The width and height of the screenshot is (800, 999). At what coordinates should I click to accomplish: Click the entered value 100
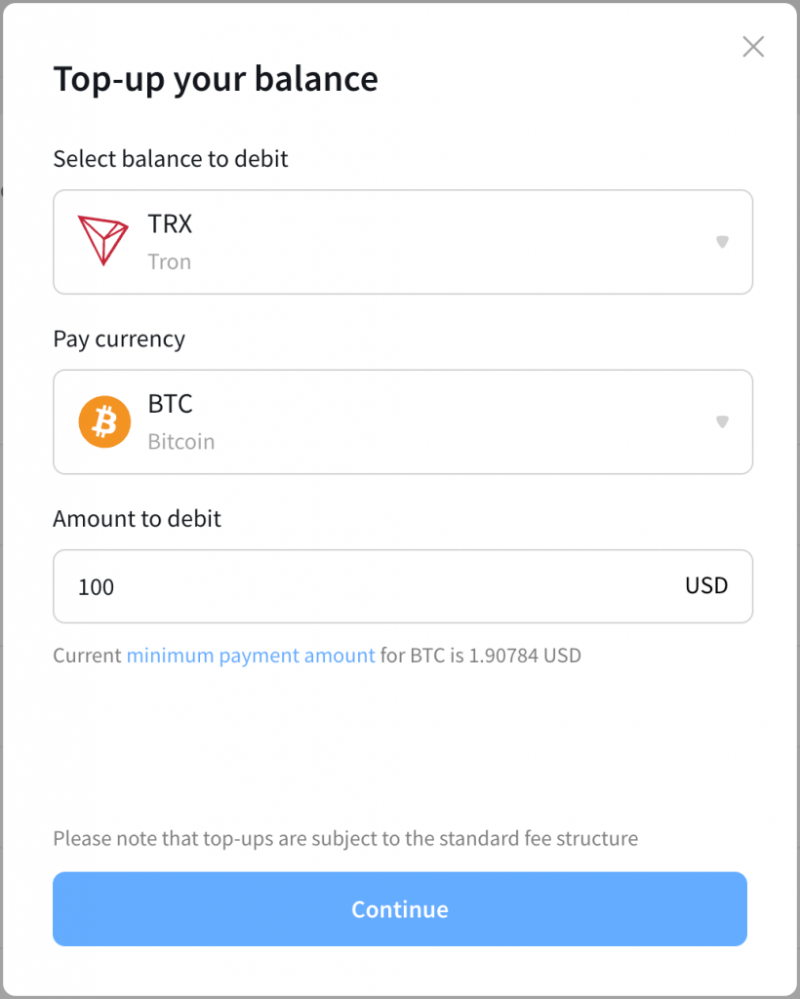[97, 587]
